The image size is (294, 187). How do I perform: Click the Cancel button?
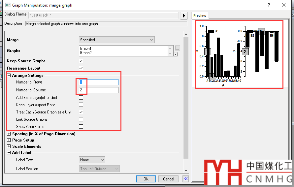(x=168, y=179)
